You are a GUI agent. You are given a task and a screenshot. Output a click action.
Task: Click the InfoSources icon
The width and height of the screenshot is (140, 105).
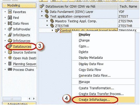tap(10, 41)
